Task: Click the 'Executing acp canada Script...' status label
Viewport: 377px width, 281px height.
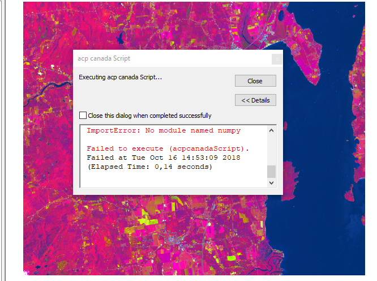Action: click(120, 77)
